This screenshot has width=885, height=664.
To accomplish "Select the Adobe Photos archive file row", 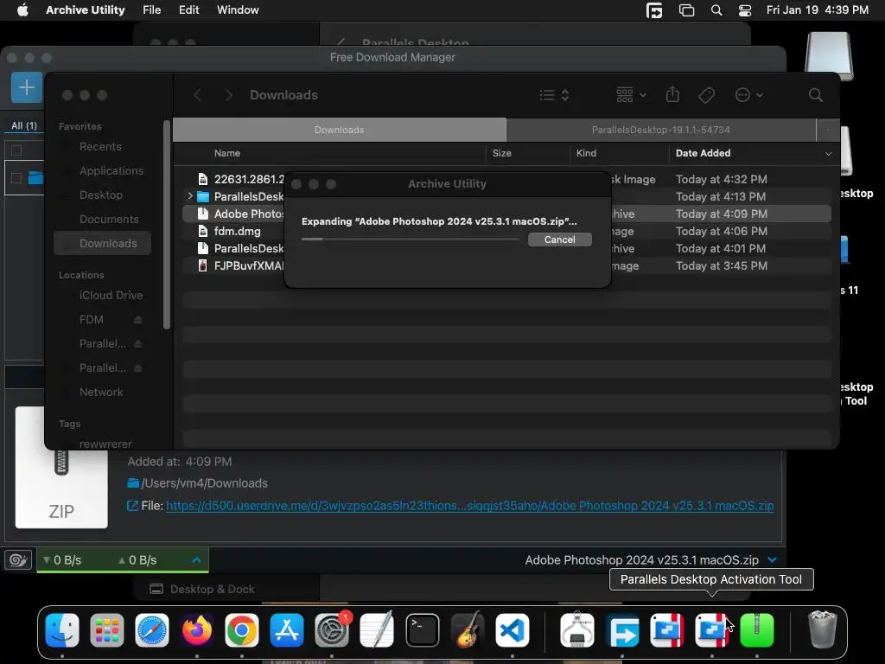I will [506, 214].
